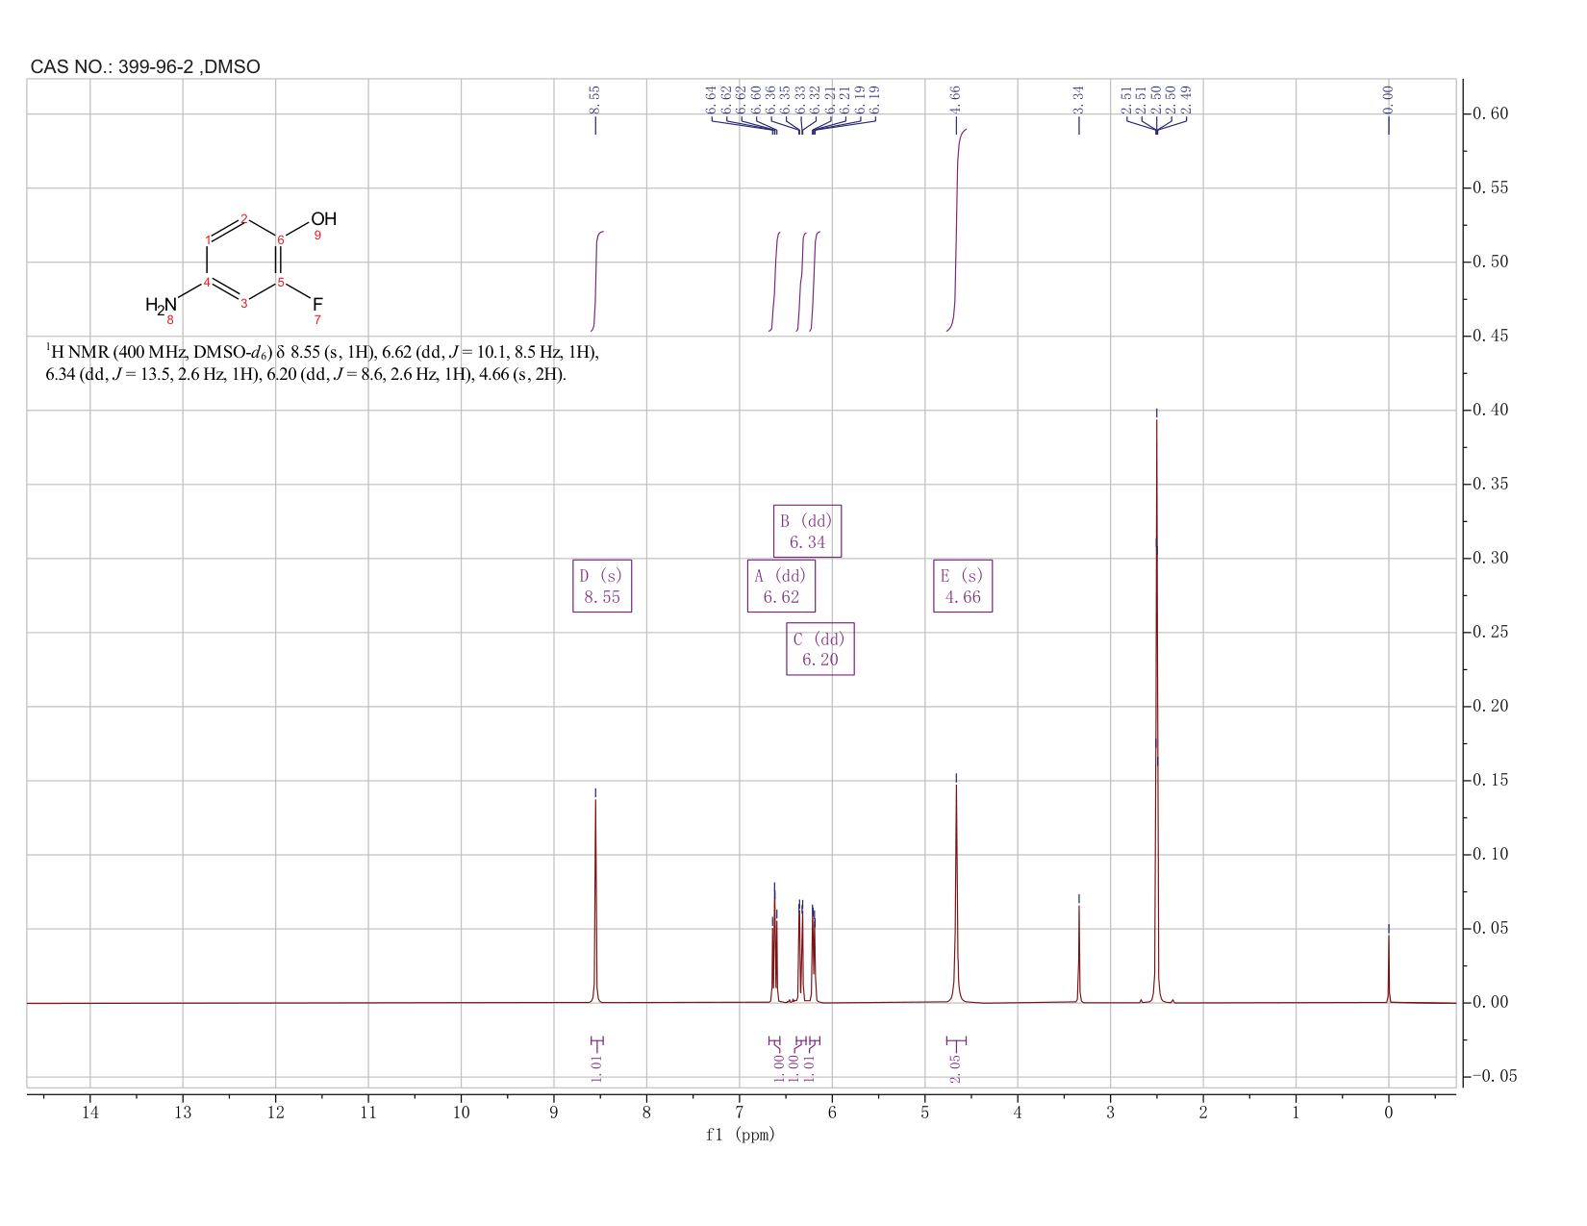The image size is (1587, 1226).
Task: Click the 0.00 peak label atop the spectrum
Action: (x=1389, y=98)
